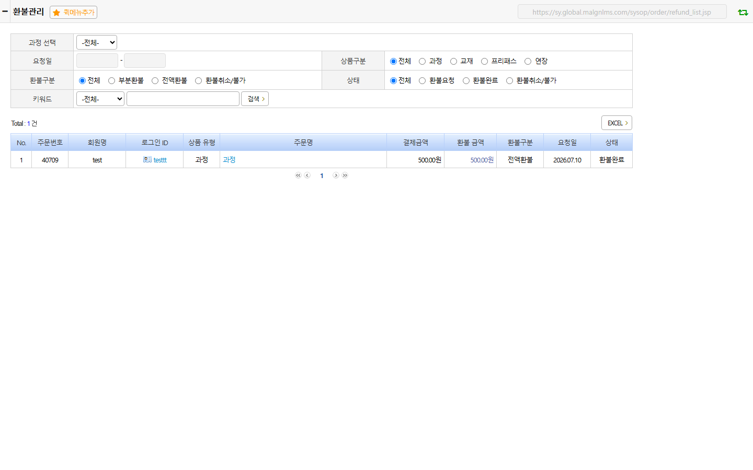Select 환불구분 전체 radio button

coord(82,80)
